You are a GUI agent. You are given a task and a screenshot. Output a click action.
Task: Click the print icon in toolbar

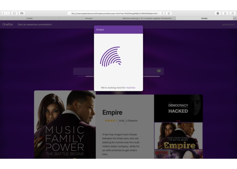tap(22, 13)
